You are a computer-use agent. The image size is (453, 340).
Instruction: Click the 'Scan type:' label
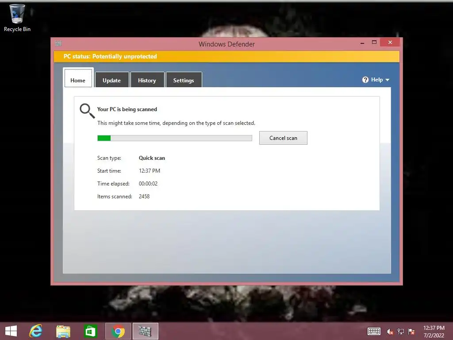[109, 158]
